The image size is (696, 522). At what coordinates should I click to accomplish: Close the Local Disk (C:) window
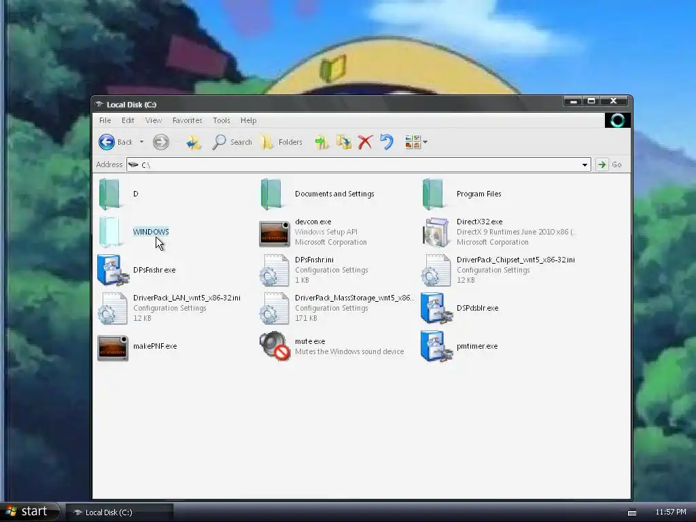tap(614, 101)
